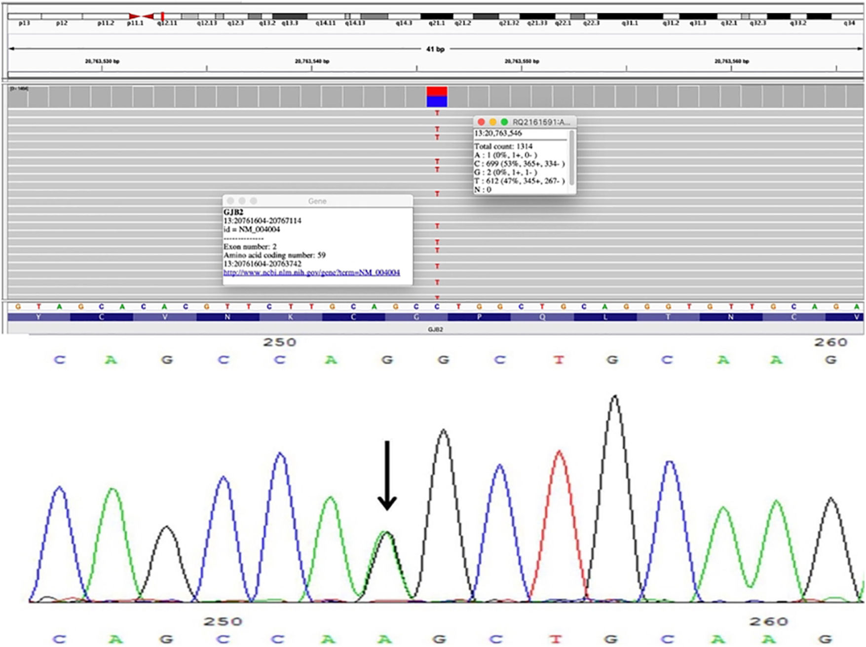Select the Q amino acid block

[x=542, y=317]
